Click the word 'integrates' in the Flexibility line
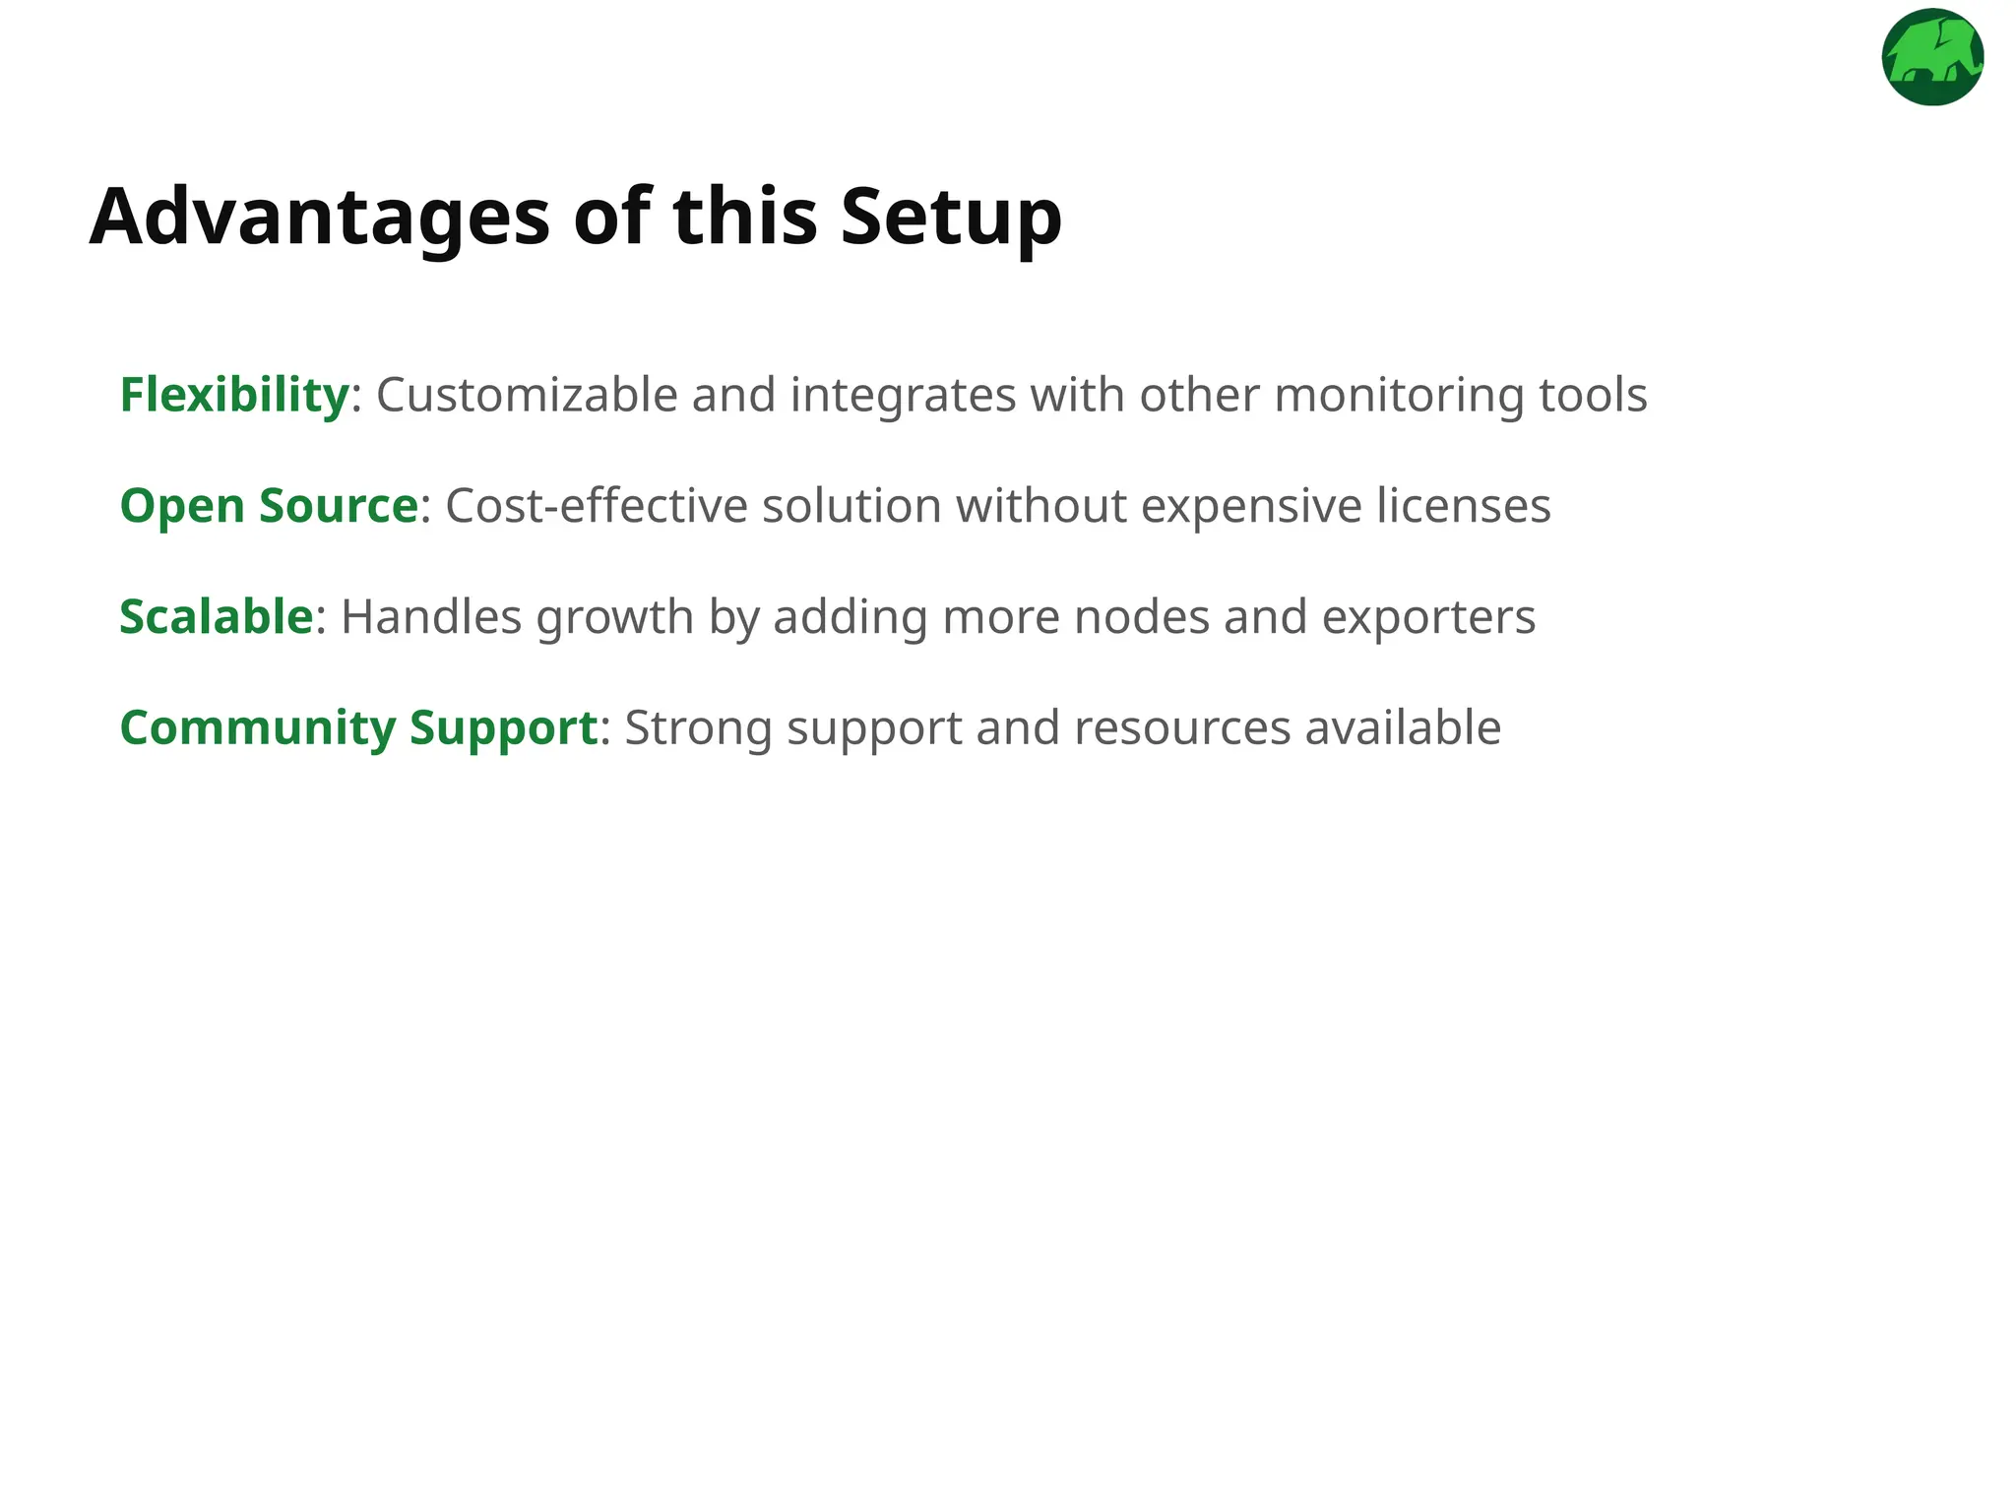This screenshot has height=1512, width=2016. pyautogui.click(x=903, y=396)
